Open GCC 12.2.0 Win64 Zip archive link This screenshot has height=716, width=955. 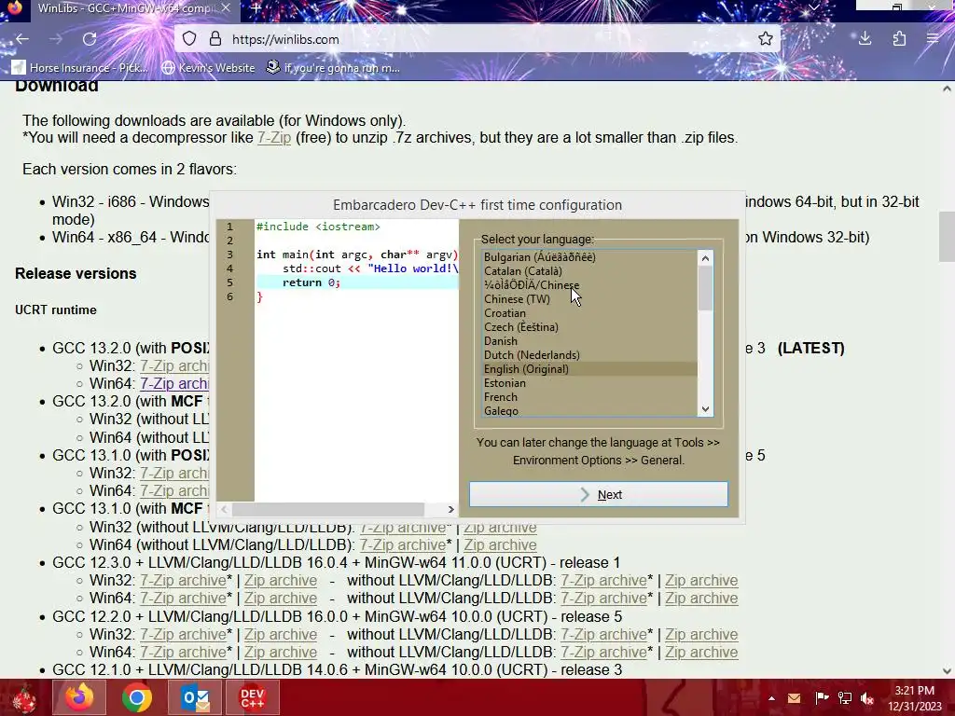coord(281,652)
